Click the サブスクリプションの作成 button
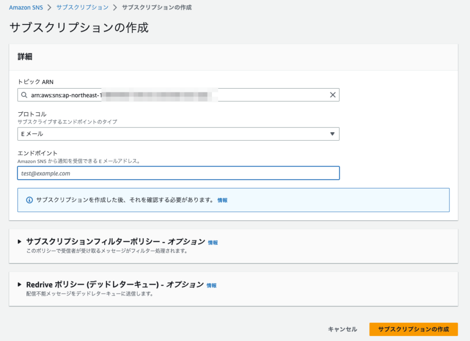Screen dimensions: 470x341 [x=414, y=329]
